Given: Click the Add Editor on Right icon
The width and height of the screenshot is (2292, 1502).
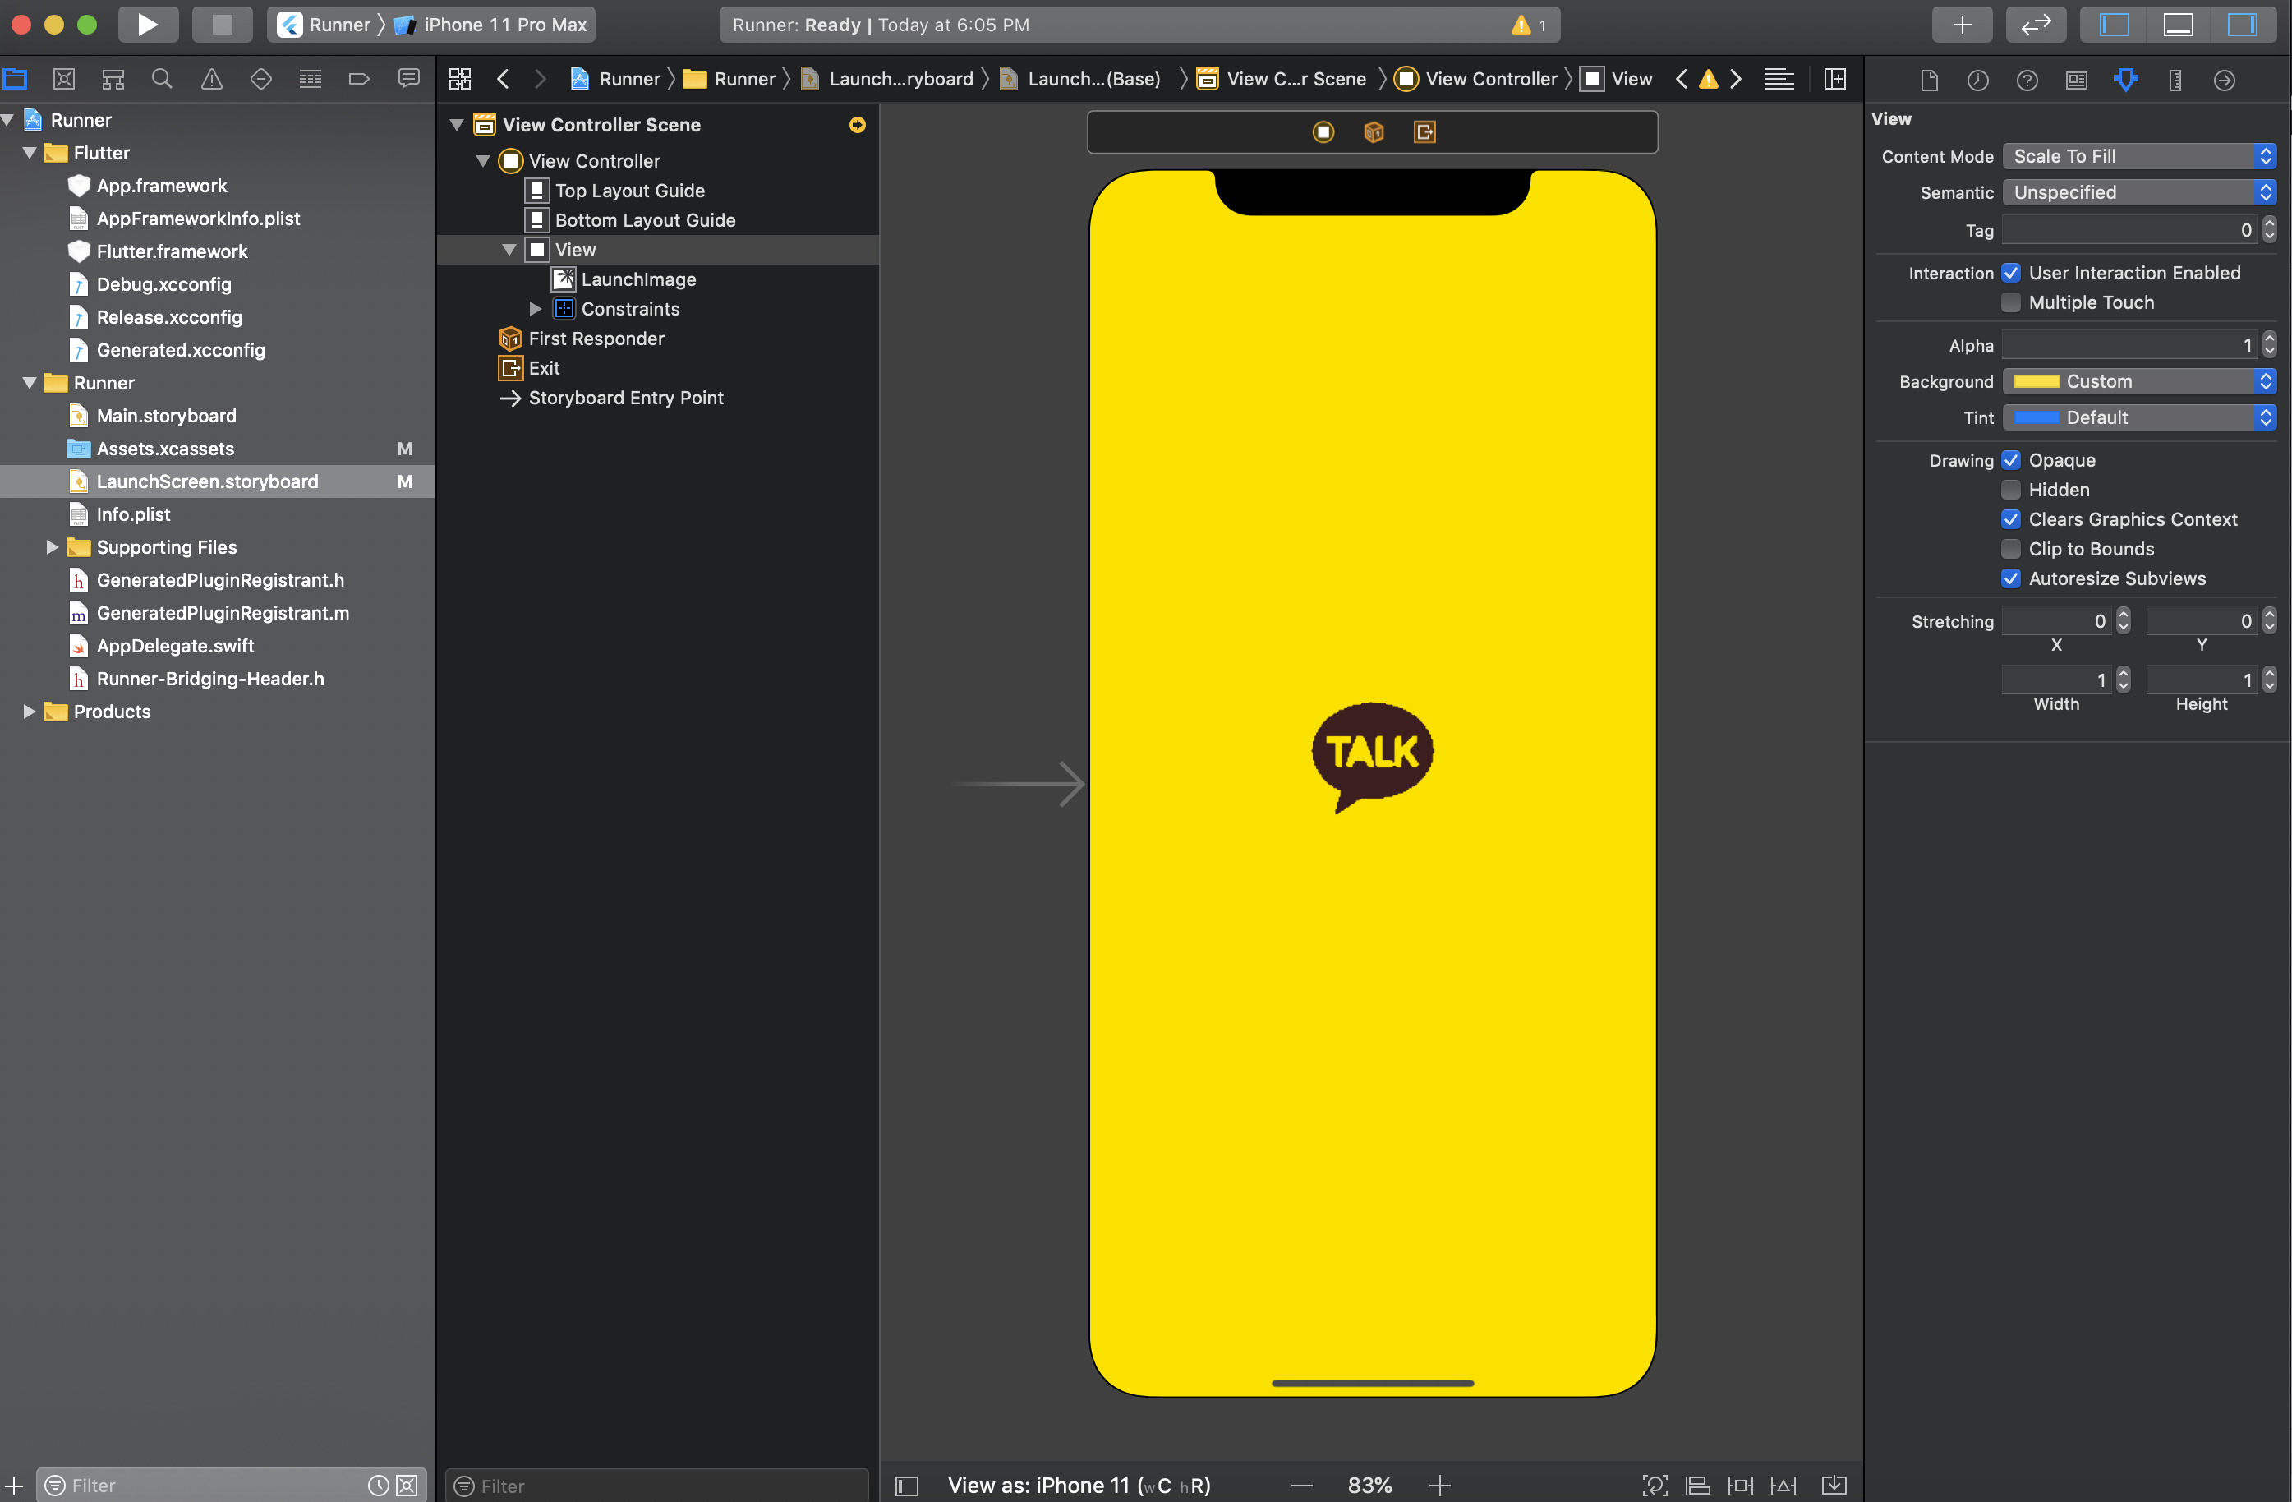Looking at the screenshot, I should coord(1834,79).
